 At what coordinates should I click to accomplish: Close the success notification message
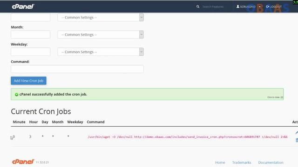pos(275,97)
